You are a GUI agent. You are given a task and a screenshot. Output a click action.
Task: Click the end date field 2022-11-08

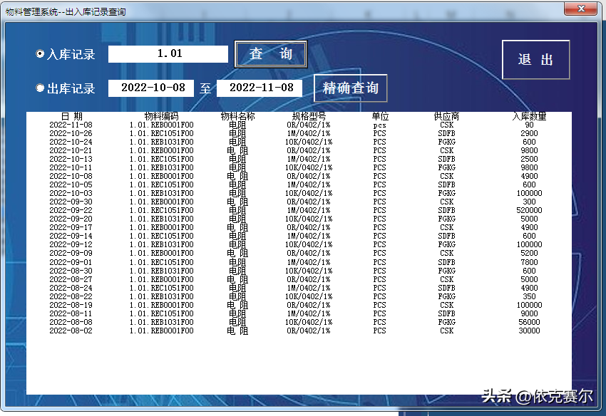pos(260,88)
